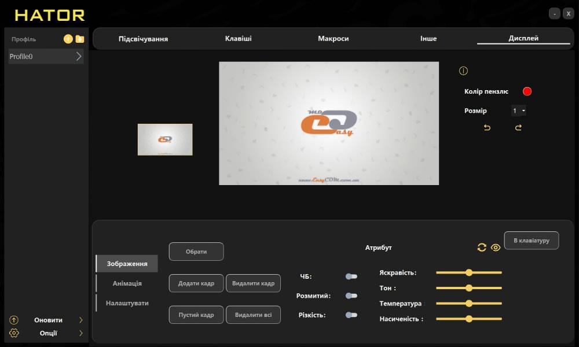This screenshot has height=347, width=579.
Task: Turn on the Розмитий blur toggle
Action: 351,296
